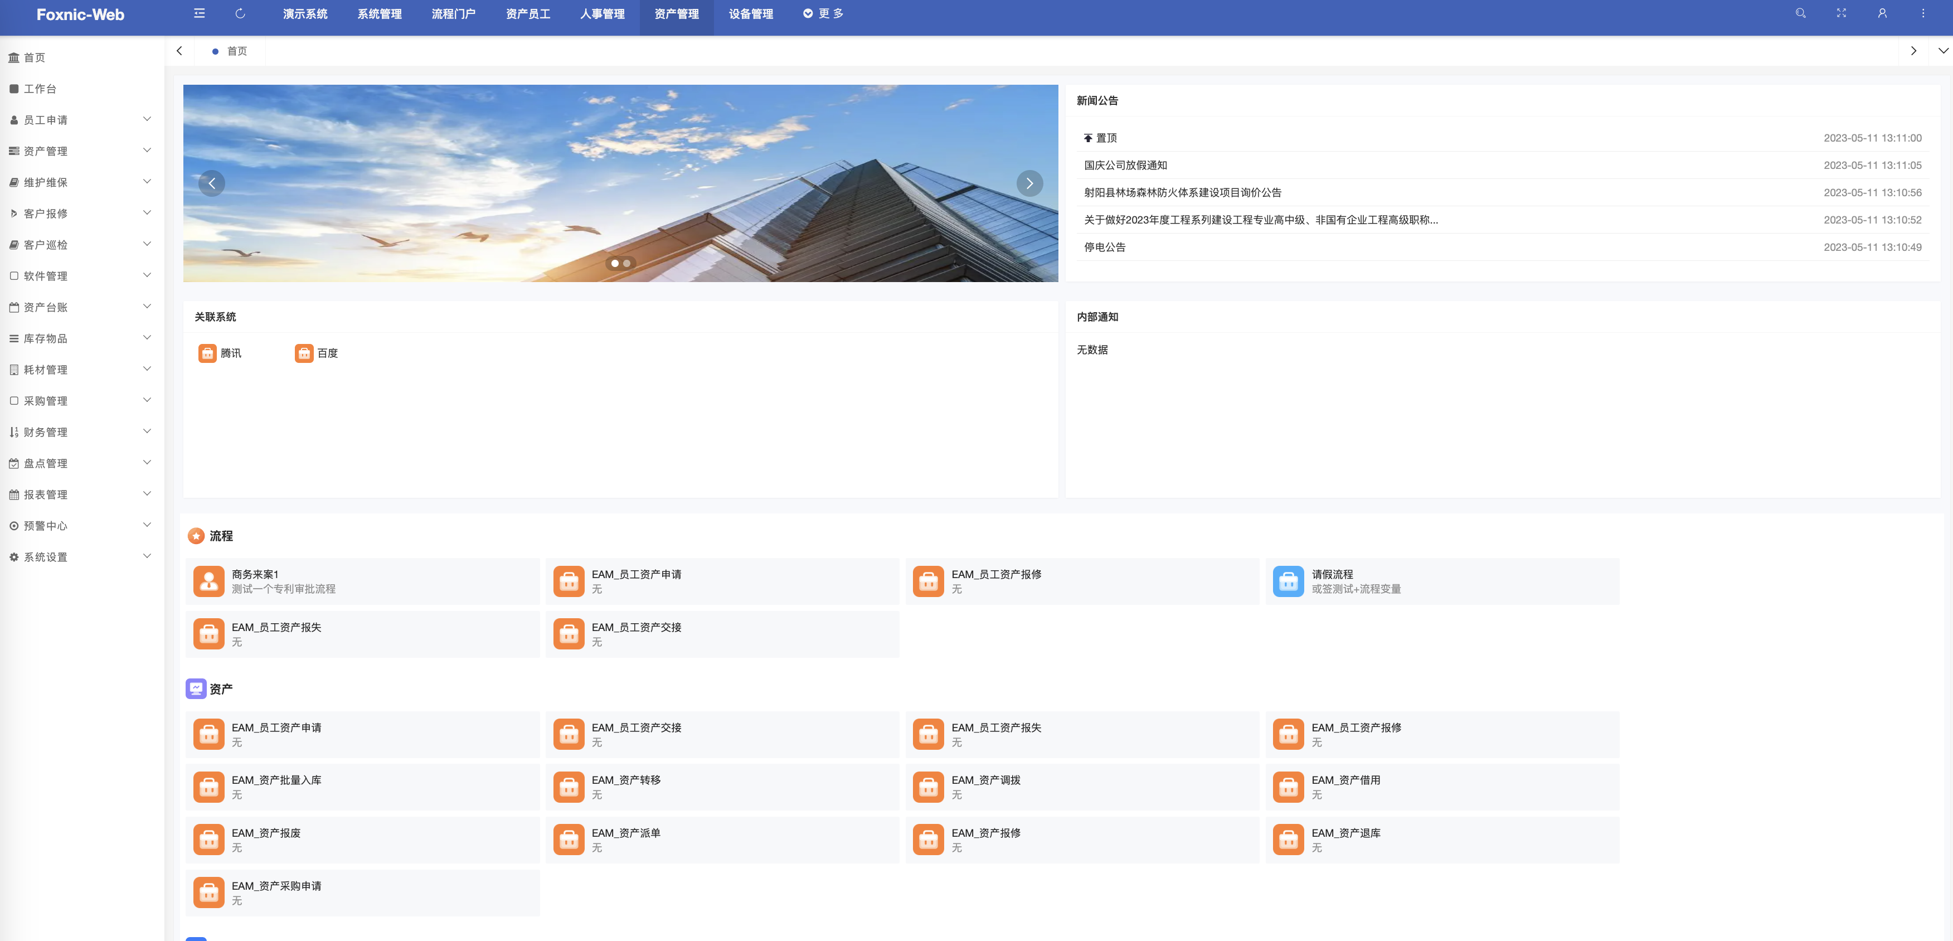Open the EAM_员工资产申请 flow card
Screen dimensions: 1953x941
click(x=721, y=581)
